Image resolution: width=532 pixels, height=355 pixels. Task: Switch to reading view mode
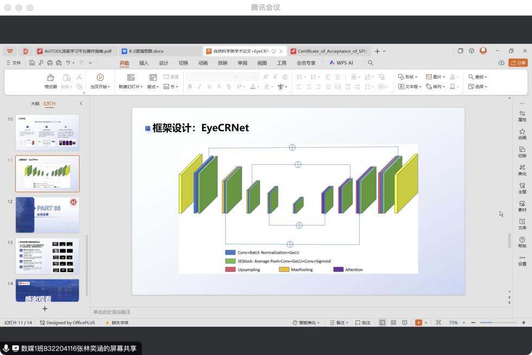405,322
